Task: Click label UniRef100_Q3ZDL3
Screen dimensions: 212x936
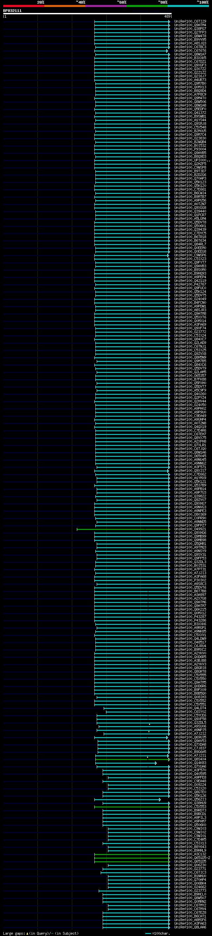Action: [190, 562]
